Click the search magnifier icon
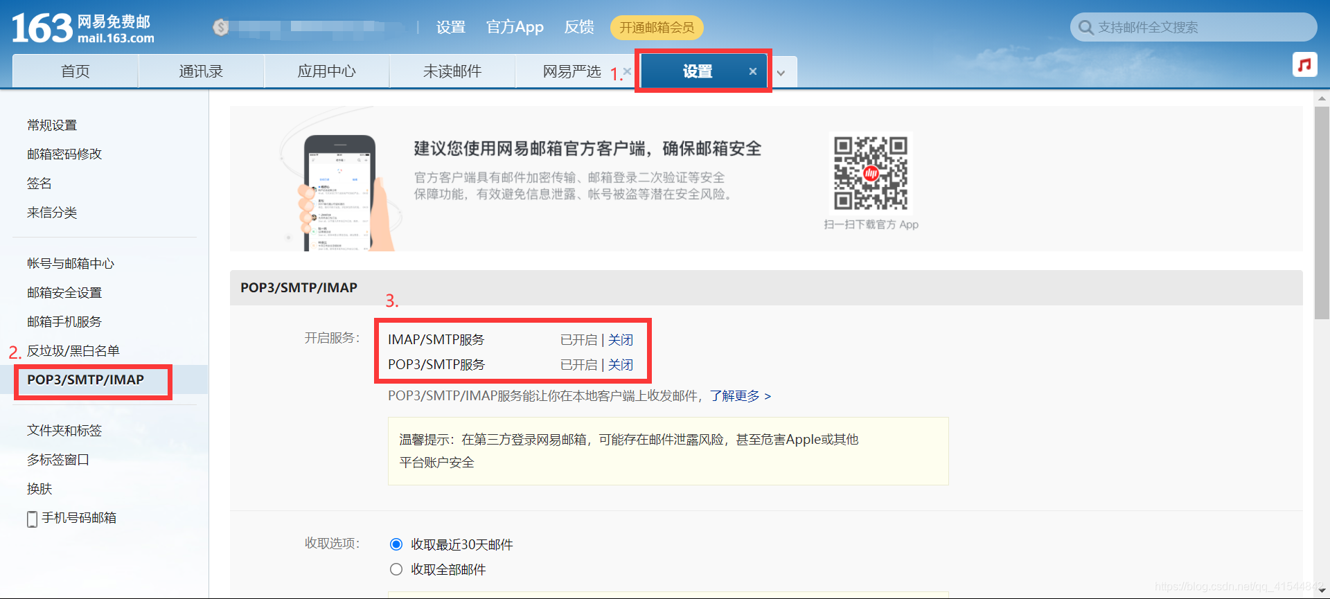 pos(1085,28)
